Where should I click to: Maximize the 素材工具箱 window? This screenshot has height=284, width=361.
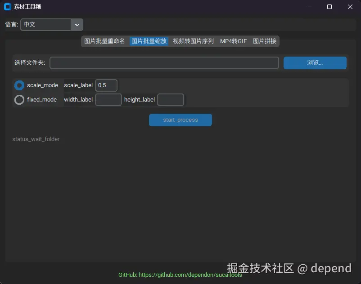click(x=329, y=7)
